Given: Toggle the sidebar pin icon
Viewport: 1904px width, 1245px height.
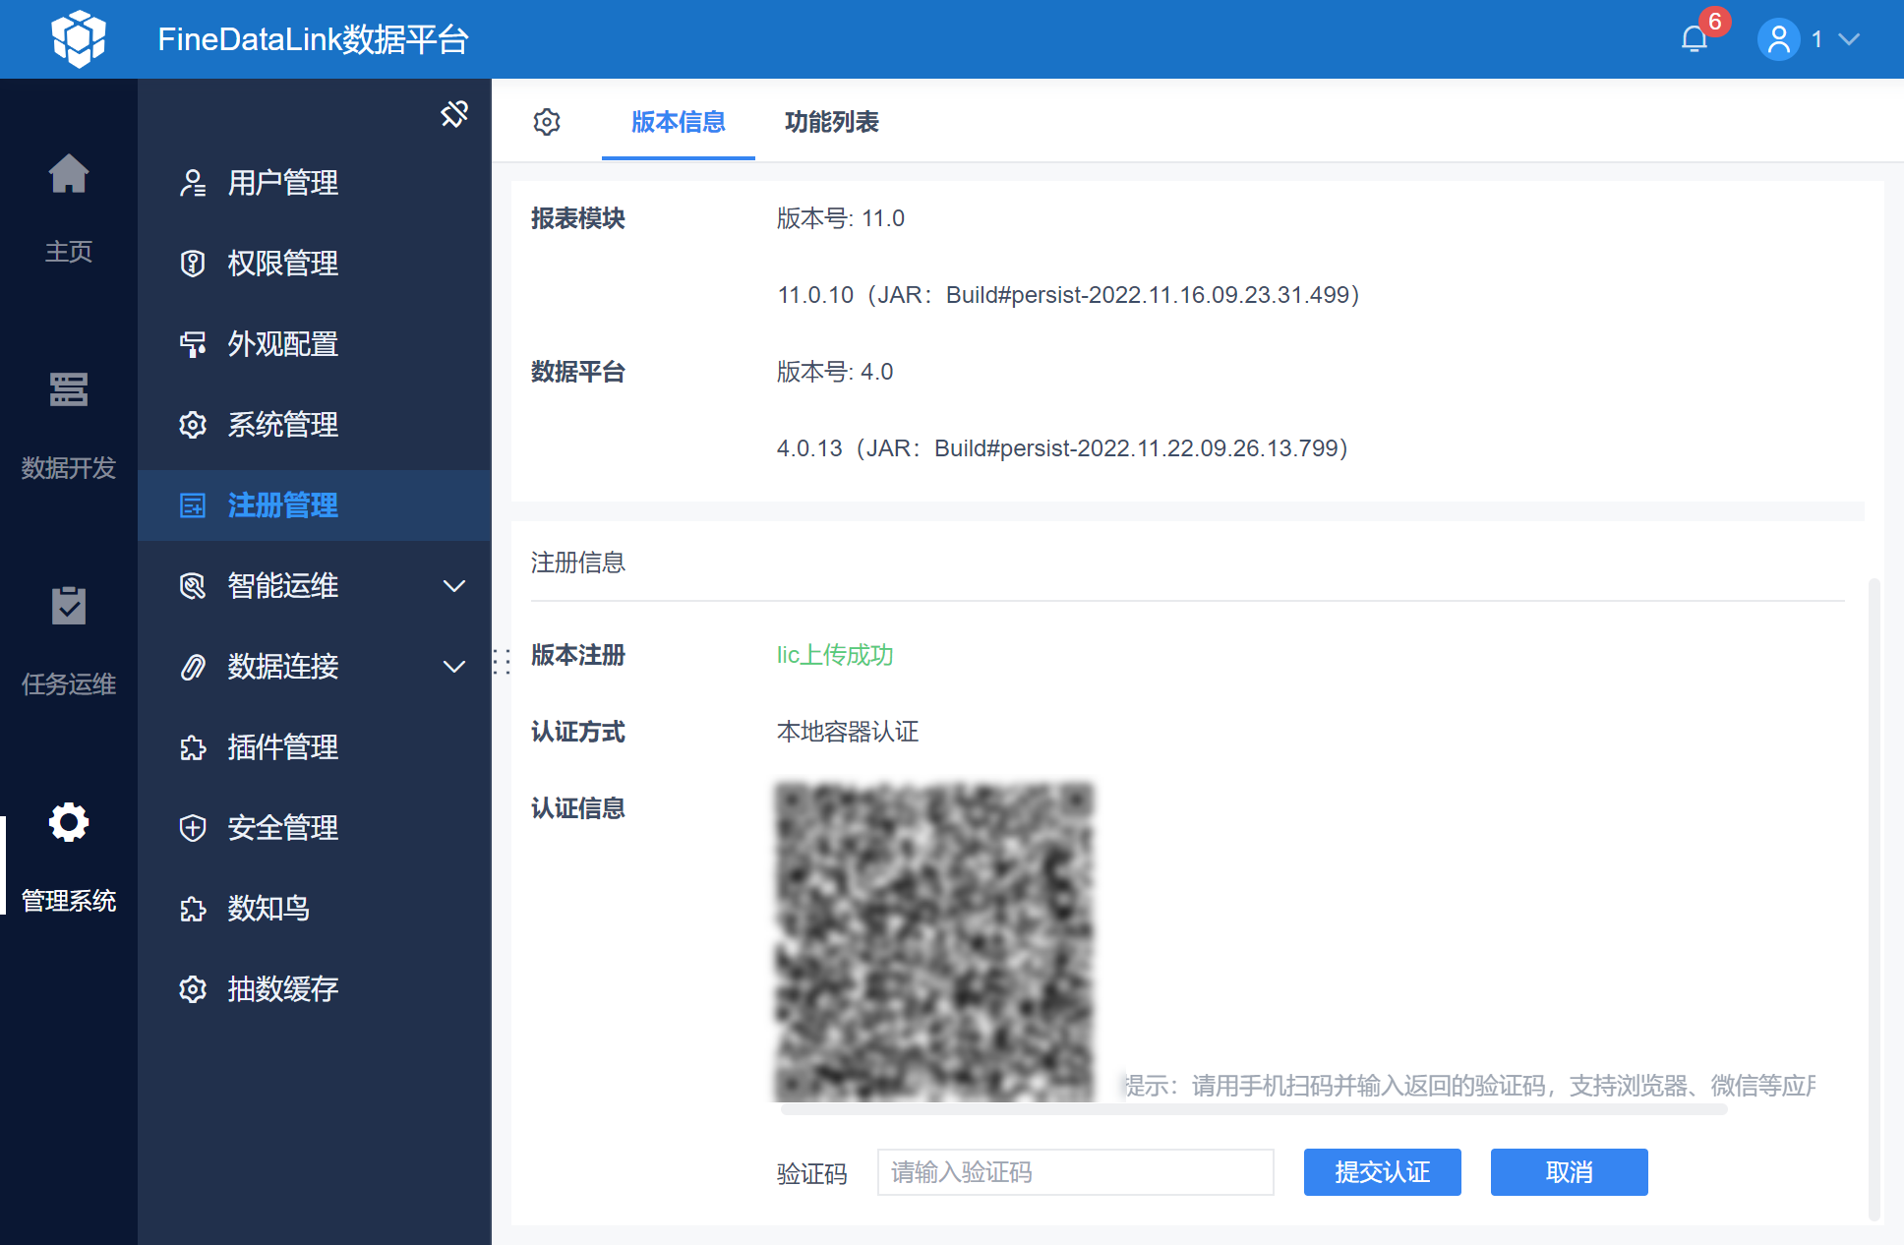Looking at the screenshot, I should point(453,114).
